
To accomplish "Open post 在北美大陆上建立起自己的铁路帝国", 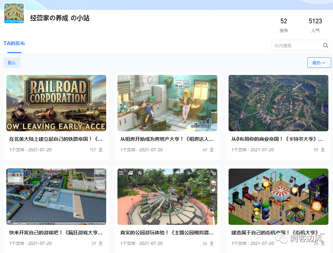I will pyautogui.click(x=56, y=139).
